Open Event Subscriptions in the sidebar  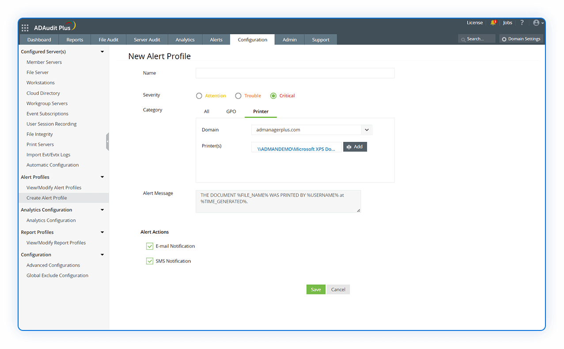[47, 114]
